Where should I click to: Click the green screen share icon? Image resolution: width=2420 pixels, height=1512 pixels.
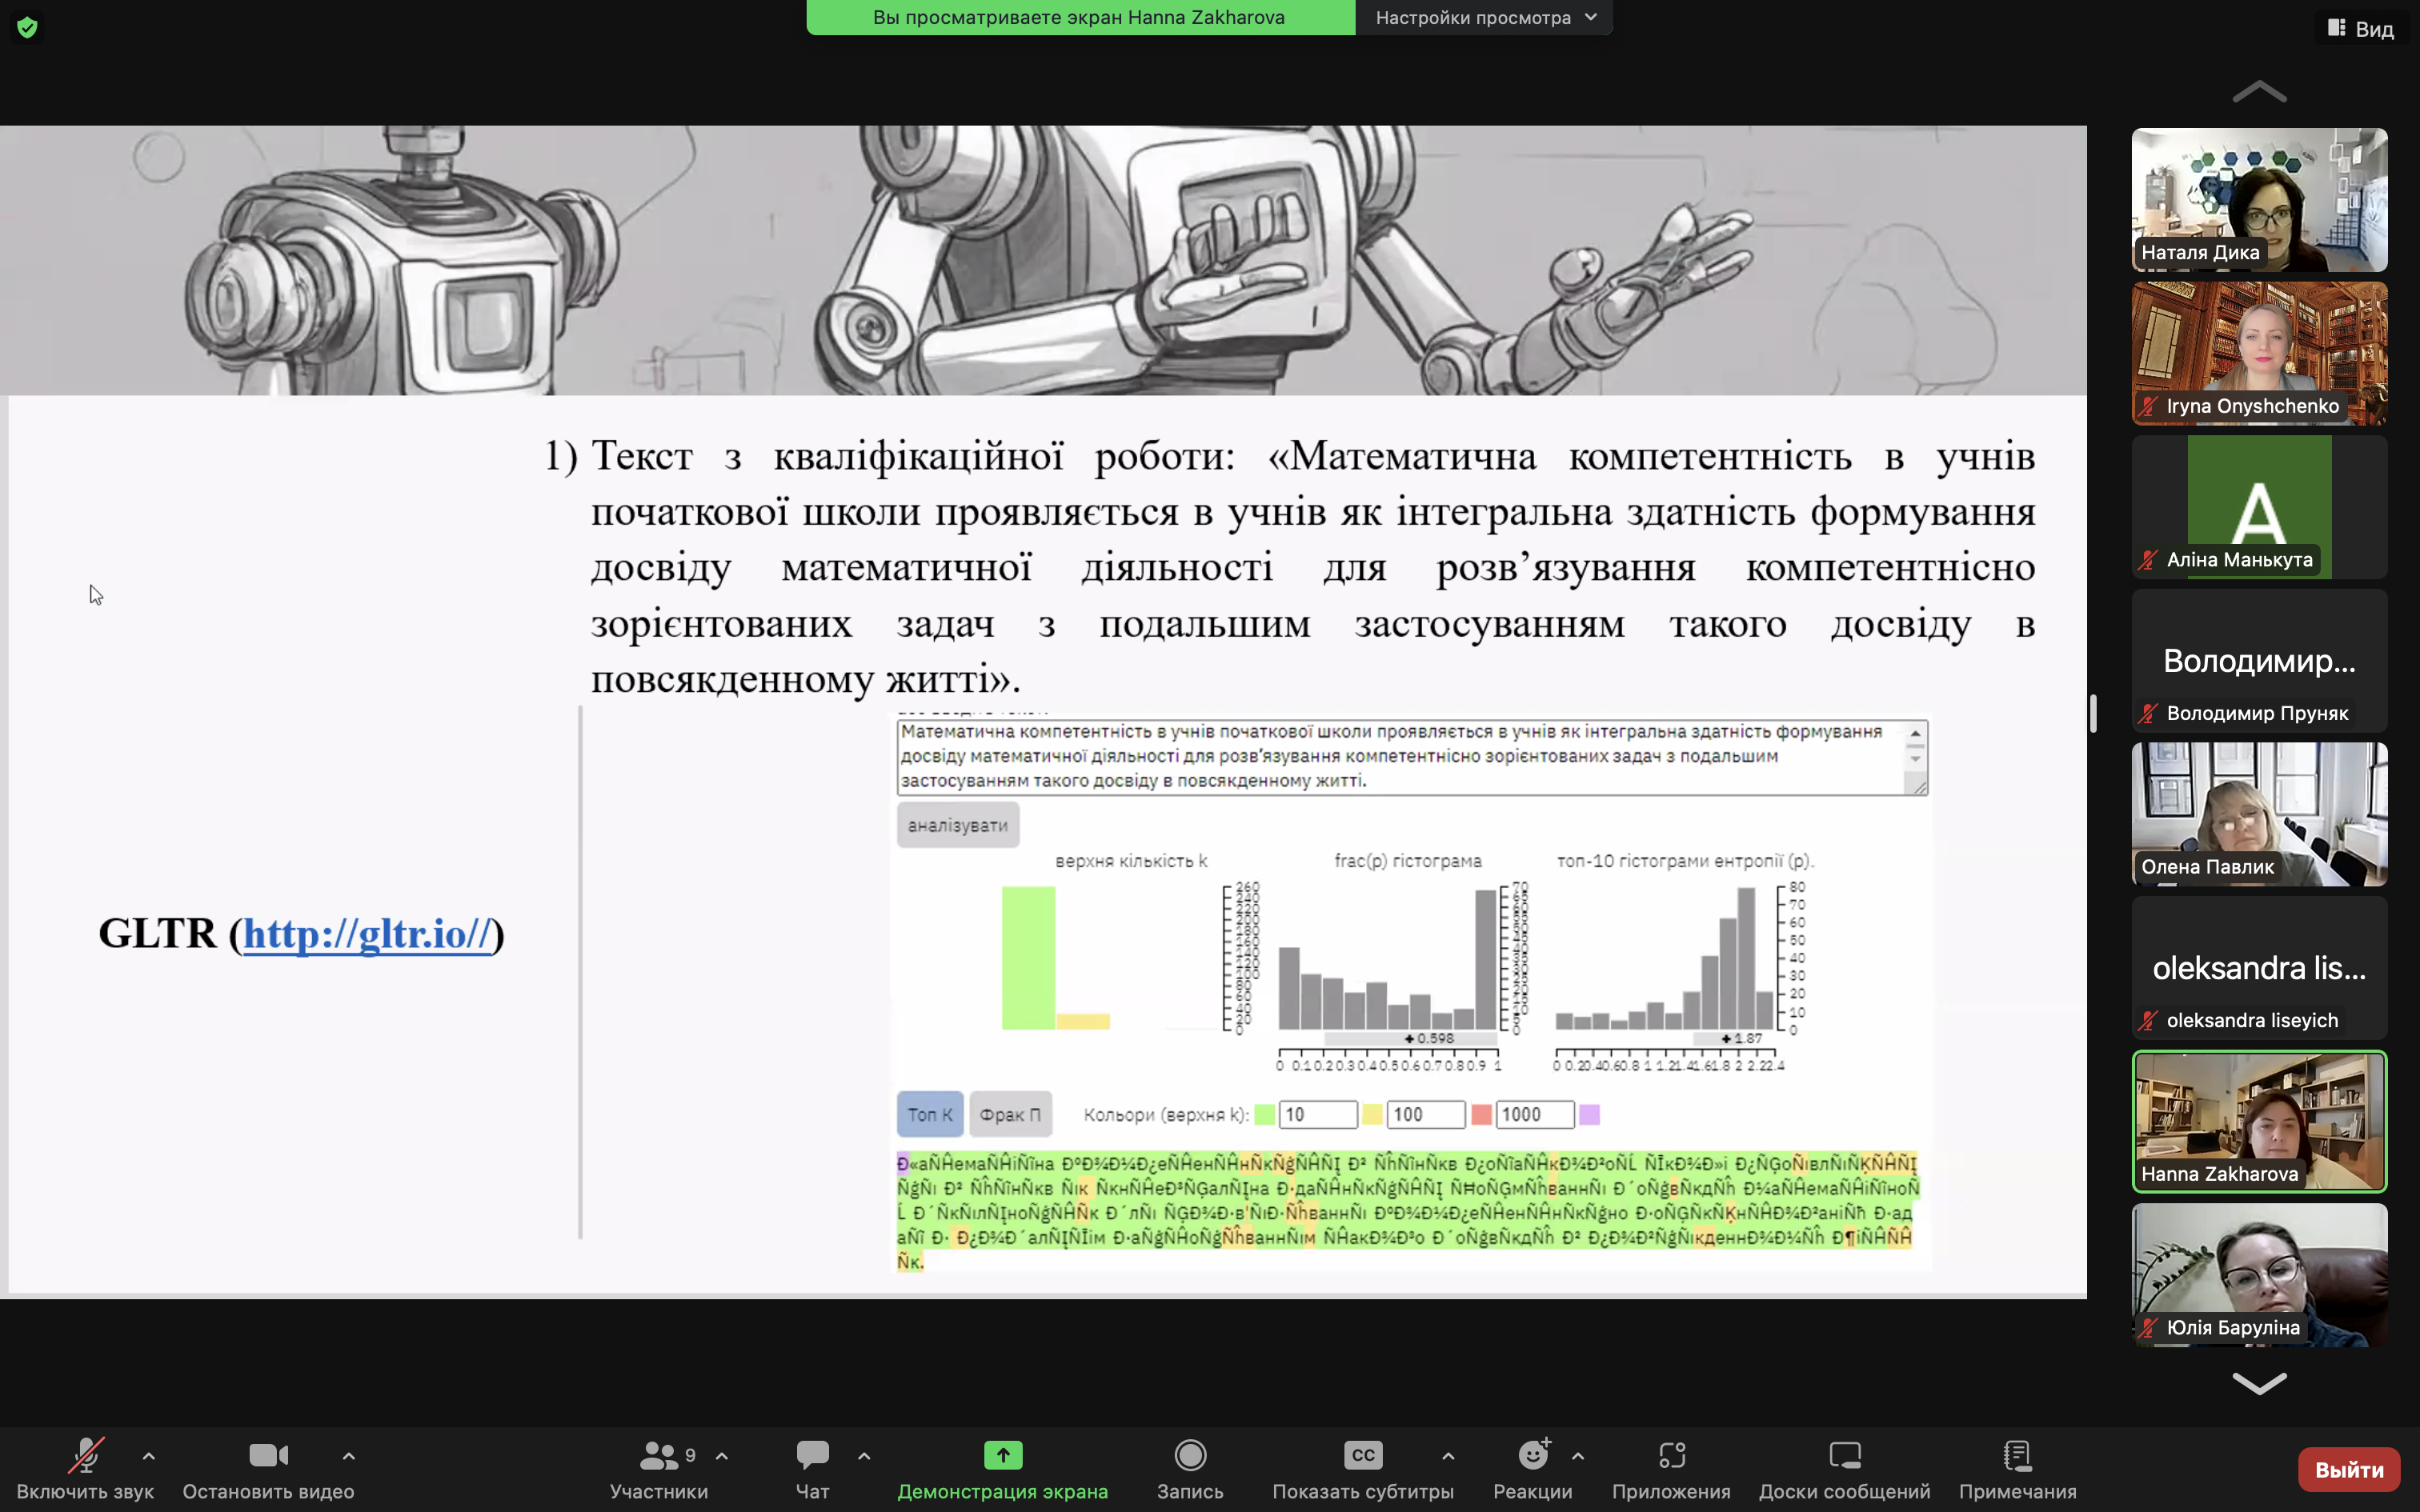[1002, 1456]
